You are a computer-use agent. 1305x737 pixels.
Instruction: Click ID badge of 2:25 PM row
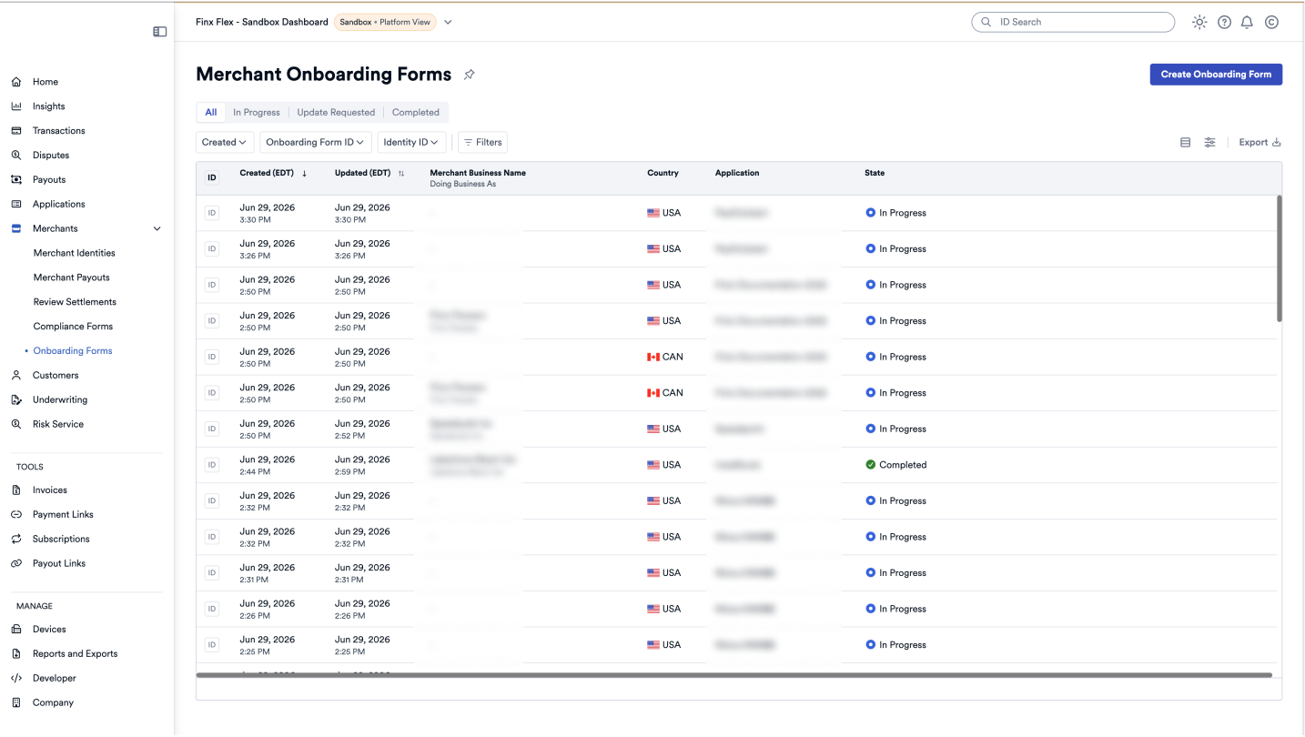point(212,645)
